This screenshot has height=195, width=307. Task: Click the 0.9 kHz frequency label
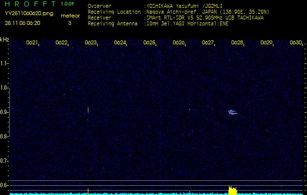[x=3, y=112]
